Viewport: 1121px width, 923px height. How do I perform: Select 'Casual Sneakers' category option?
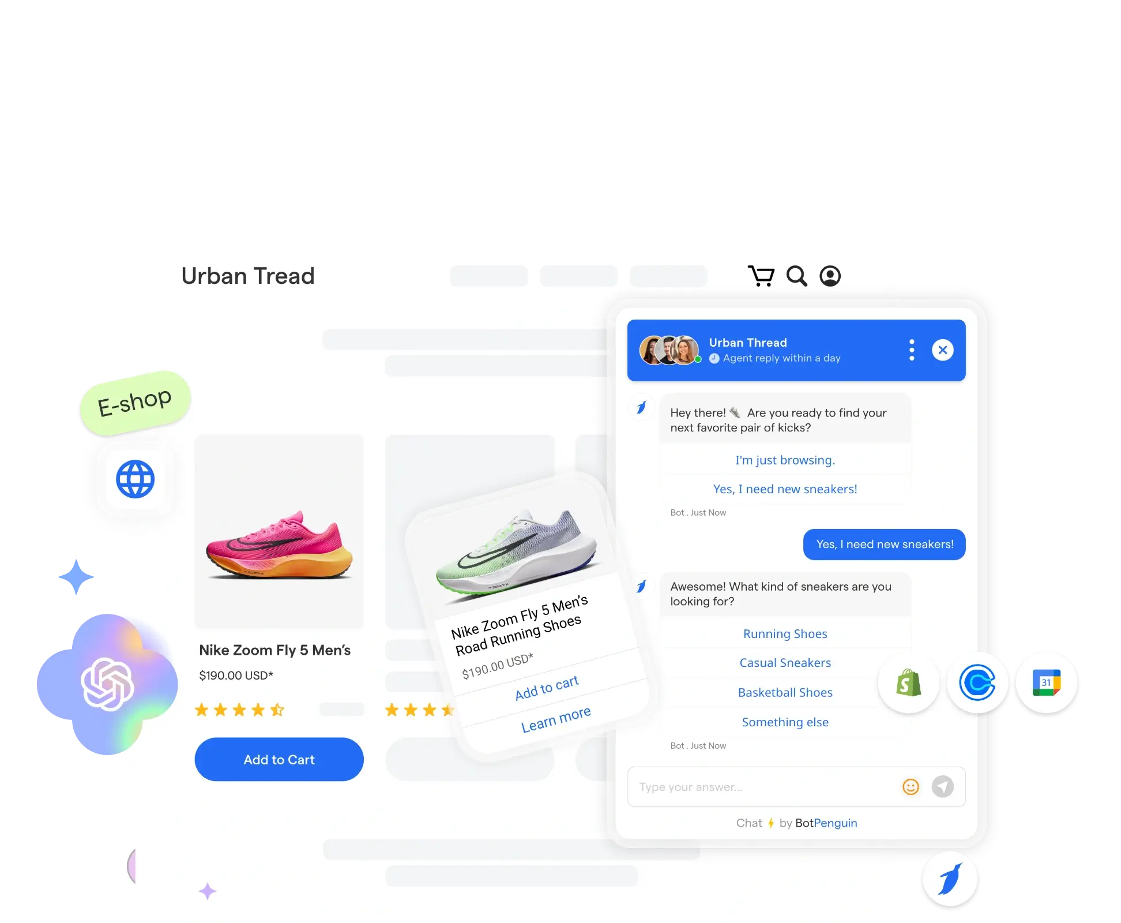pyautogui.click(x=785, y=662)
